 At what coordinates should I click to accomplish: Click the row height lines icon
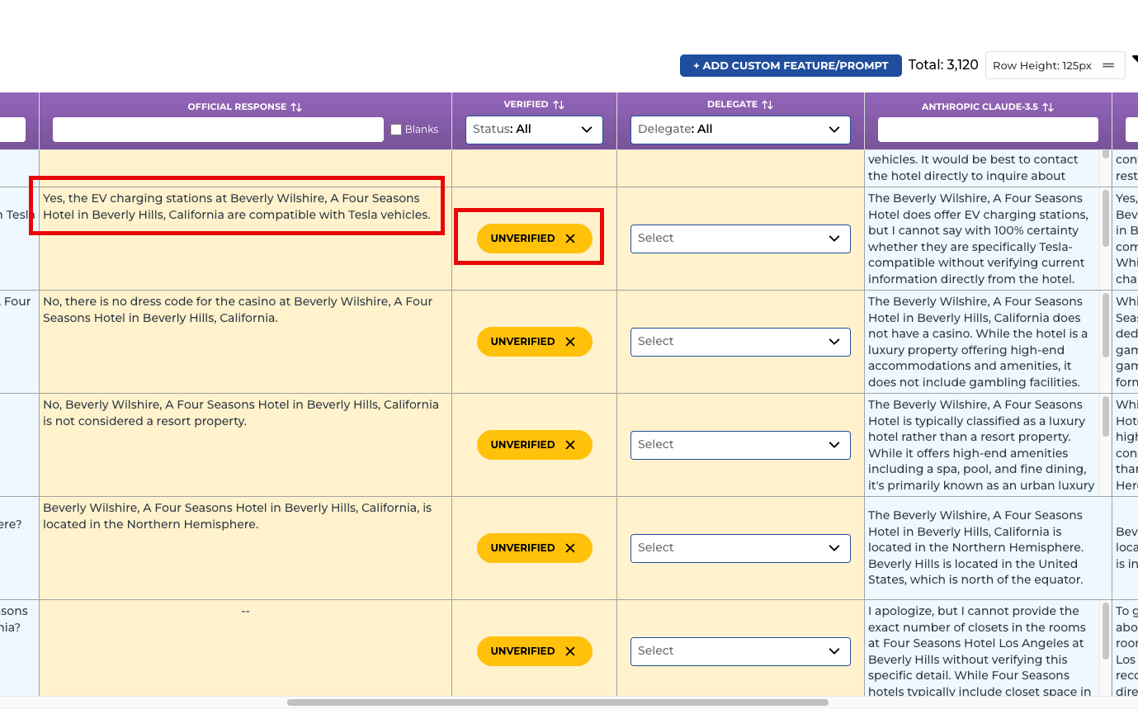(1108, 66)
